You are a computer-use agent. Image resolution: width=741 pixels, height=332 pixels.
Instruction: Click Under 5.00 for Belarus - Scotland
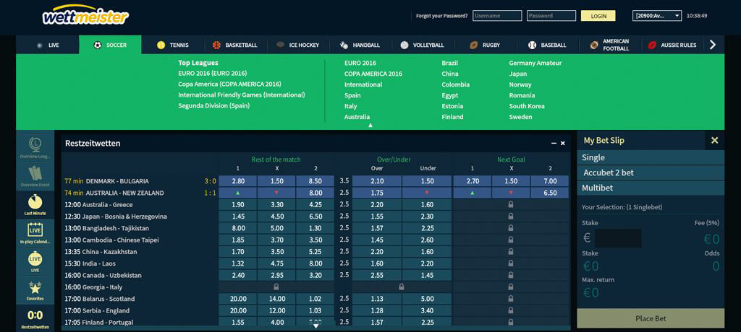[427, 299]
